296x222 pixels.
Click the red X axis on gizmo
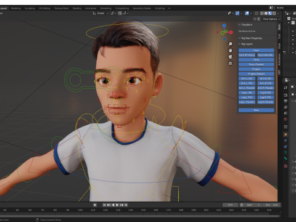[x=231, y=32]
